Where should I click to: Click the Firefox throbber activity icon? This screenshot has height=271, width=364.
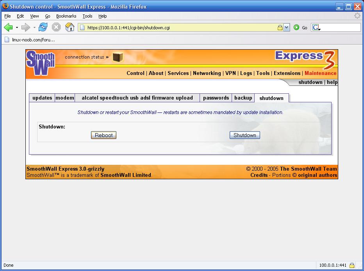[x=357, y=16]
